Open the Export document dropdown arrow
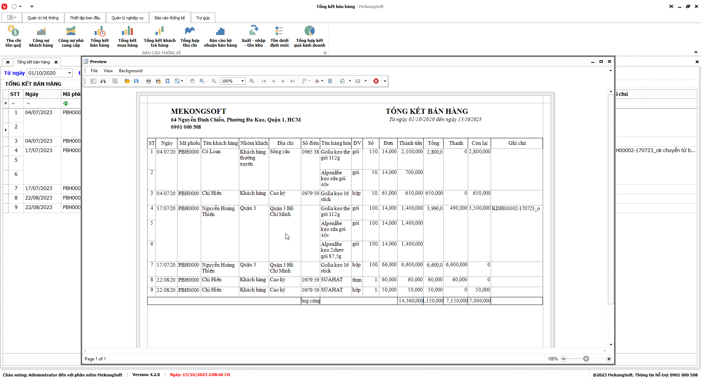Screen dimensions: 701x379 pyautogui.click(x=350, y=81)
